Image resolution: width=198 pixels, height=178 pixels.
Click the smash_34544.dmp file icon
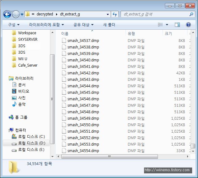point(64,86)
